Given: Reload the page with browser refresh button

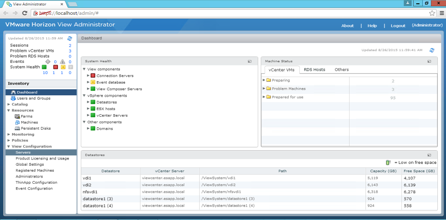Looking at the screenshot, I should coord(25,13).
